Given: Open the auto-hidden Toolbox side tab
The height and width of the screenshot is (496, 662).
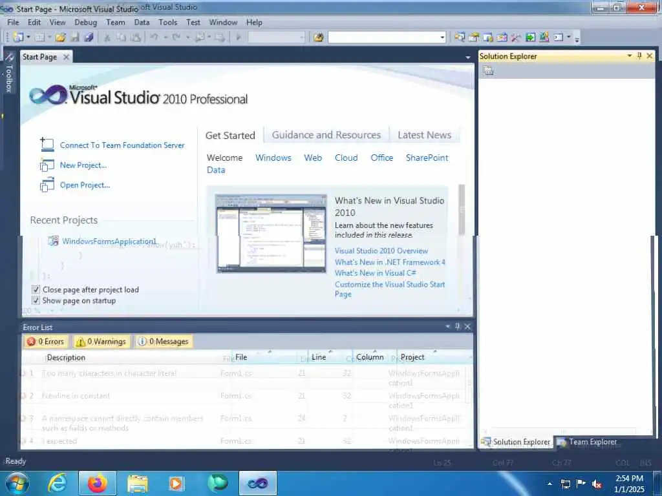Looking at the screenshot, I should click(x=9, y=72).
